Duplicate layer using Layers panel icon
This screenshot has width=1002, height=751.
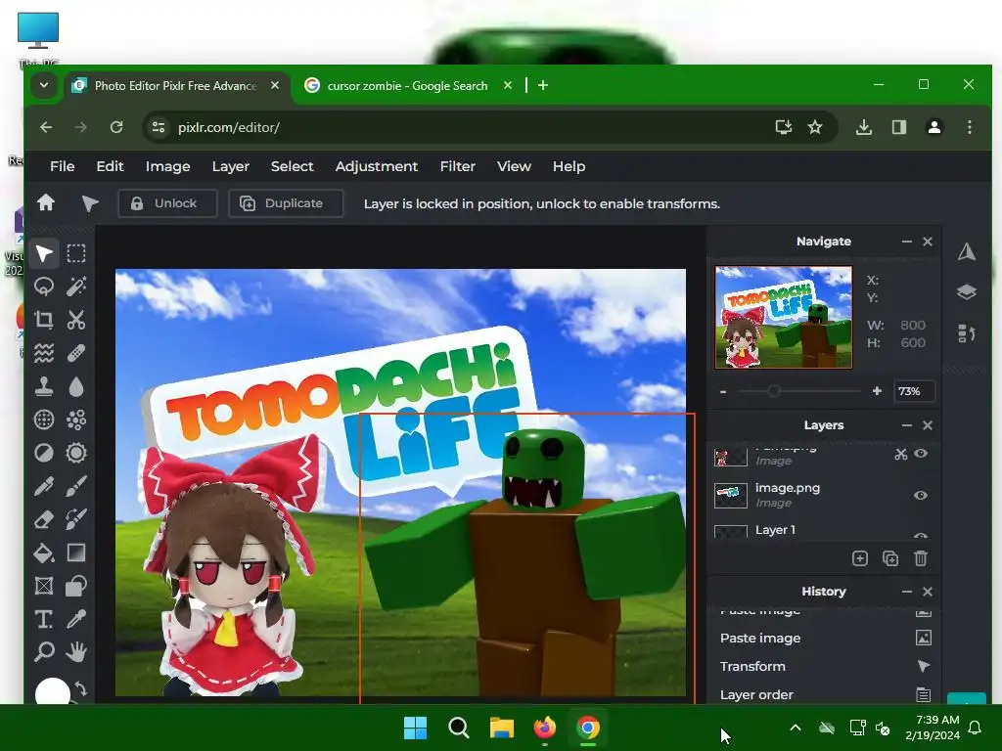click(x=890, y=558)
